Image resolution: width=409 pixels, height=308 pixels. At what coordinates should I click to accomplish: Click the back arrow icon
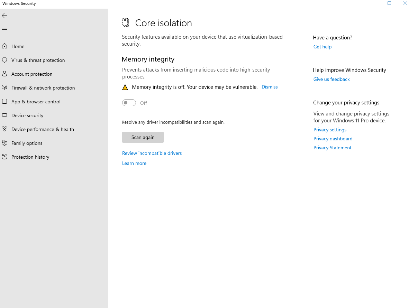(4, 16)
